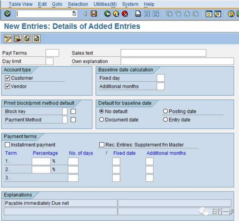Click the Find Next binoculars icon

pos(156,14)
